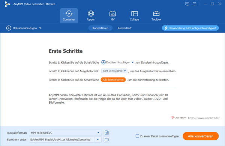Expand the Dateien hinzufügen toolbar dropdown arrow
Screen dimensions: 225x146
(40, 28)
